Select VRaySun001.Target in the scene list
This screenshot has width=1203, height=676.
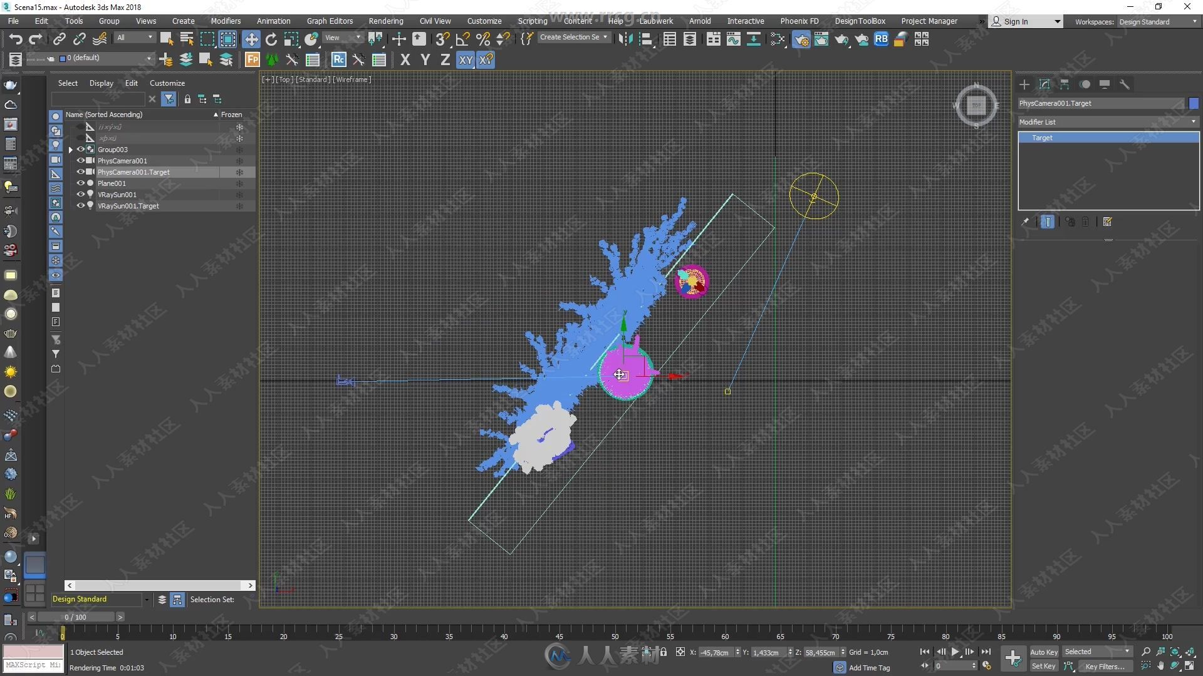pyautogui.click(x=128, y=206)
